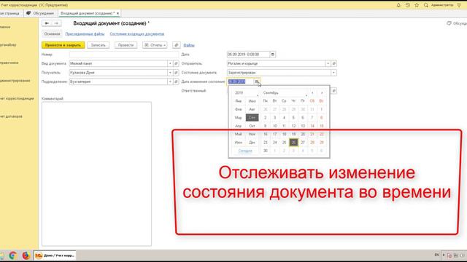Switch to the Обсуждения tab
This screenshot has width=467, height=262.
(x=41, y=13)
